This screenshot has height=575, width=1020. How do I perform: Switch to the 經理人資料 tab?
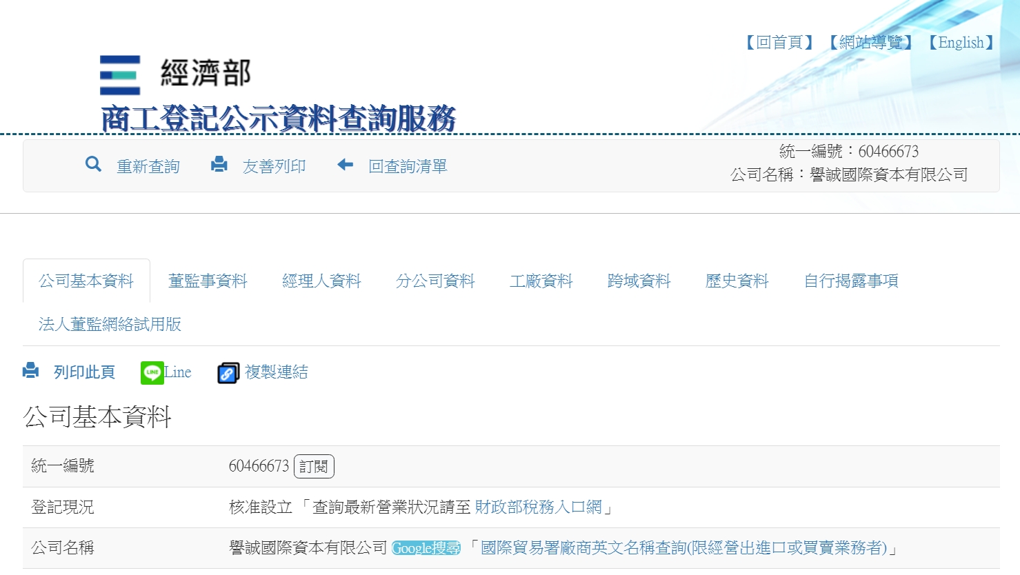coord(321,281)
